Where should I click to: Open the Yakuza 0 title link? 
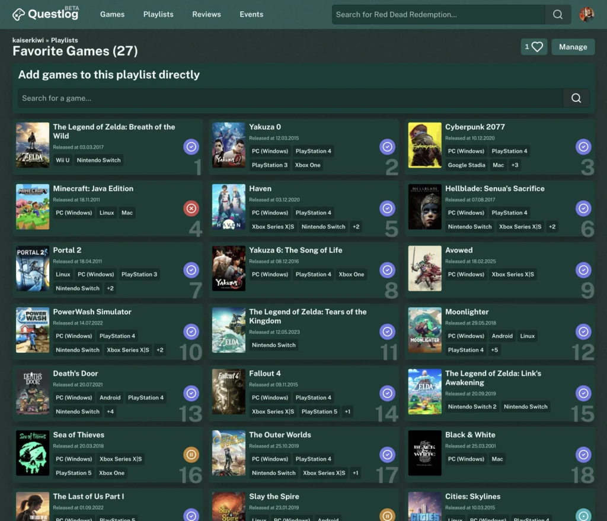pyautogui.click(x=265, y=127)
